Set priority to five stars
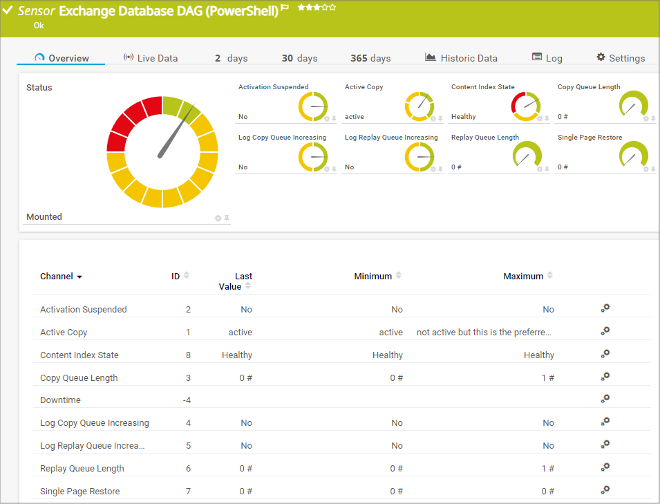 [x=333, y=8]
